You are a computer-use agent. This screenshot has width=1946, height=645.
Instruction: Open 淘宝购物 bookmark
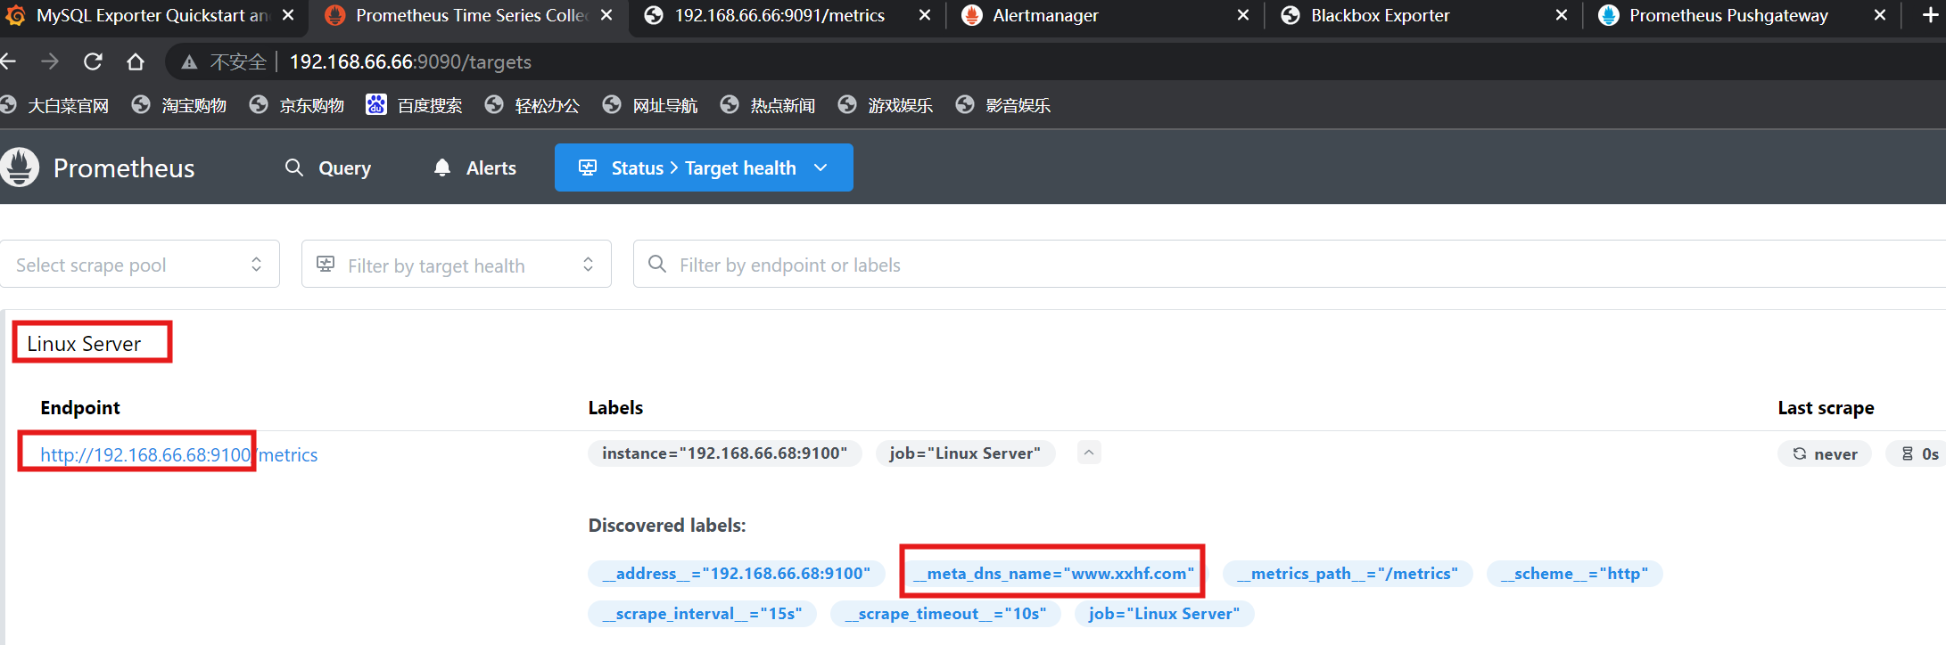coord(178,105)
